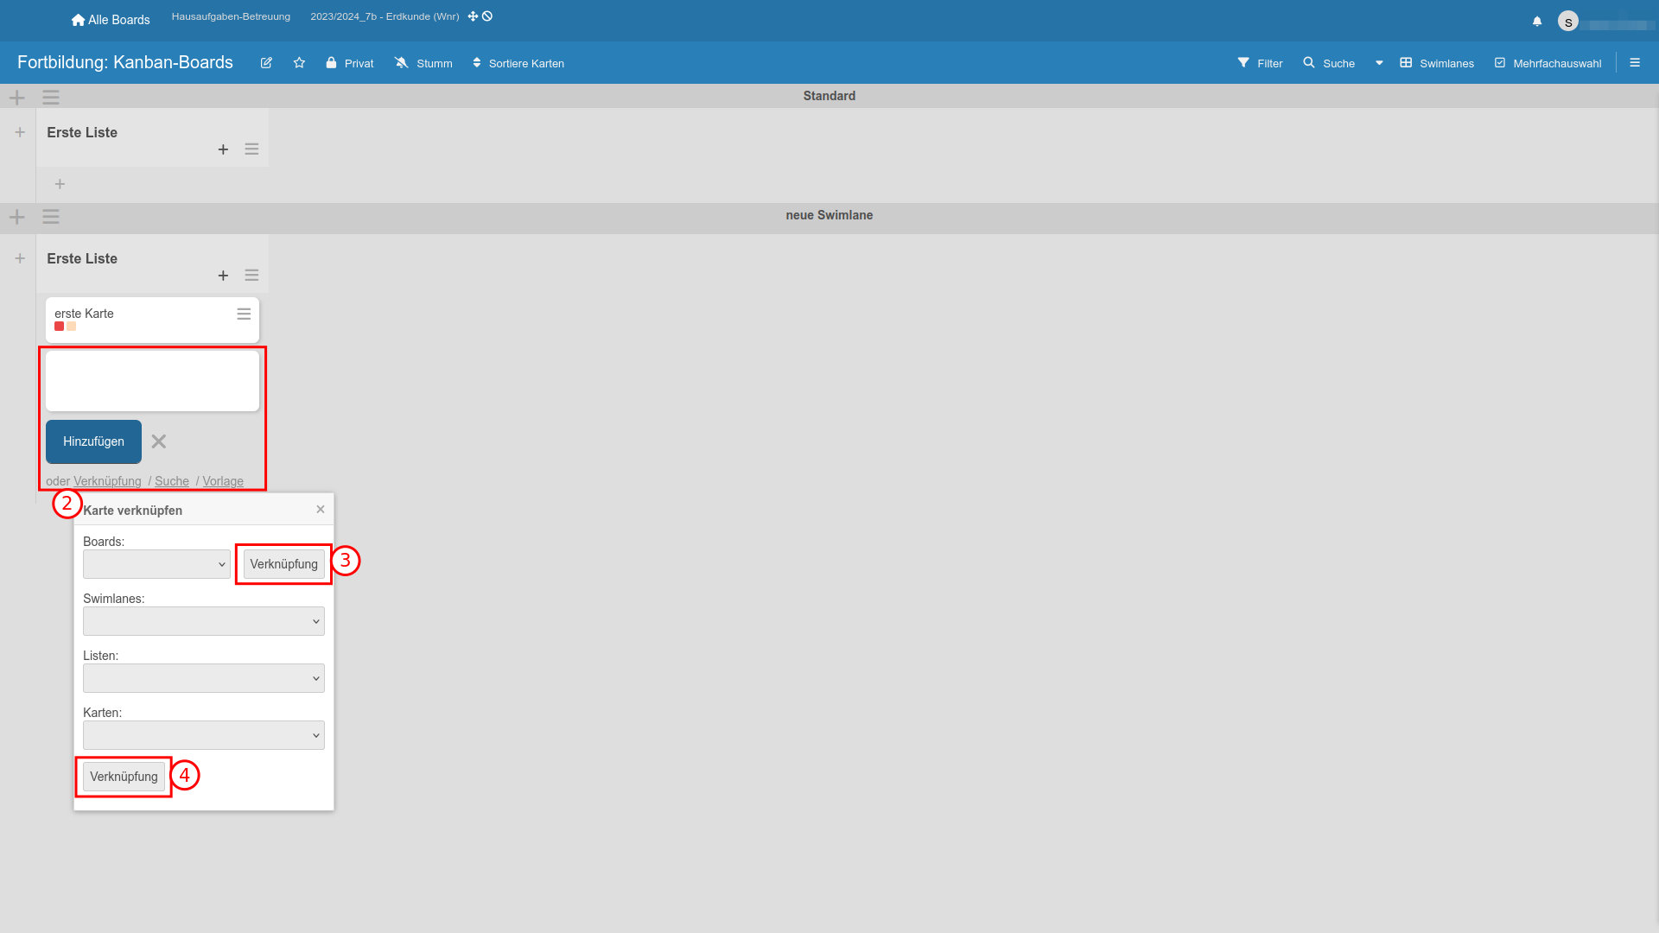Open the Karten dropdown
The image size is (1659, 933).
[x=204, y=735]
